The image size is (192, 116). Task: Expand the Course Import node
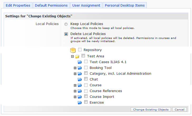click(75, 97)
